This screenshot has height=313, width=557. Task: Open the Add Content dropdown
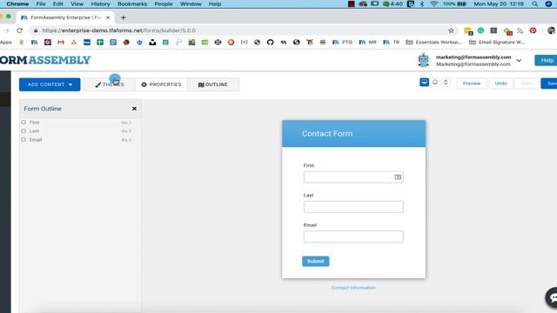(50, 84)
